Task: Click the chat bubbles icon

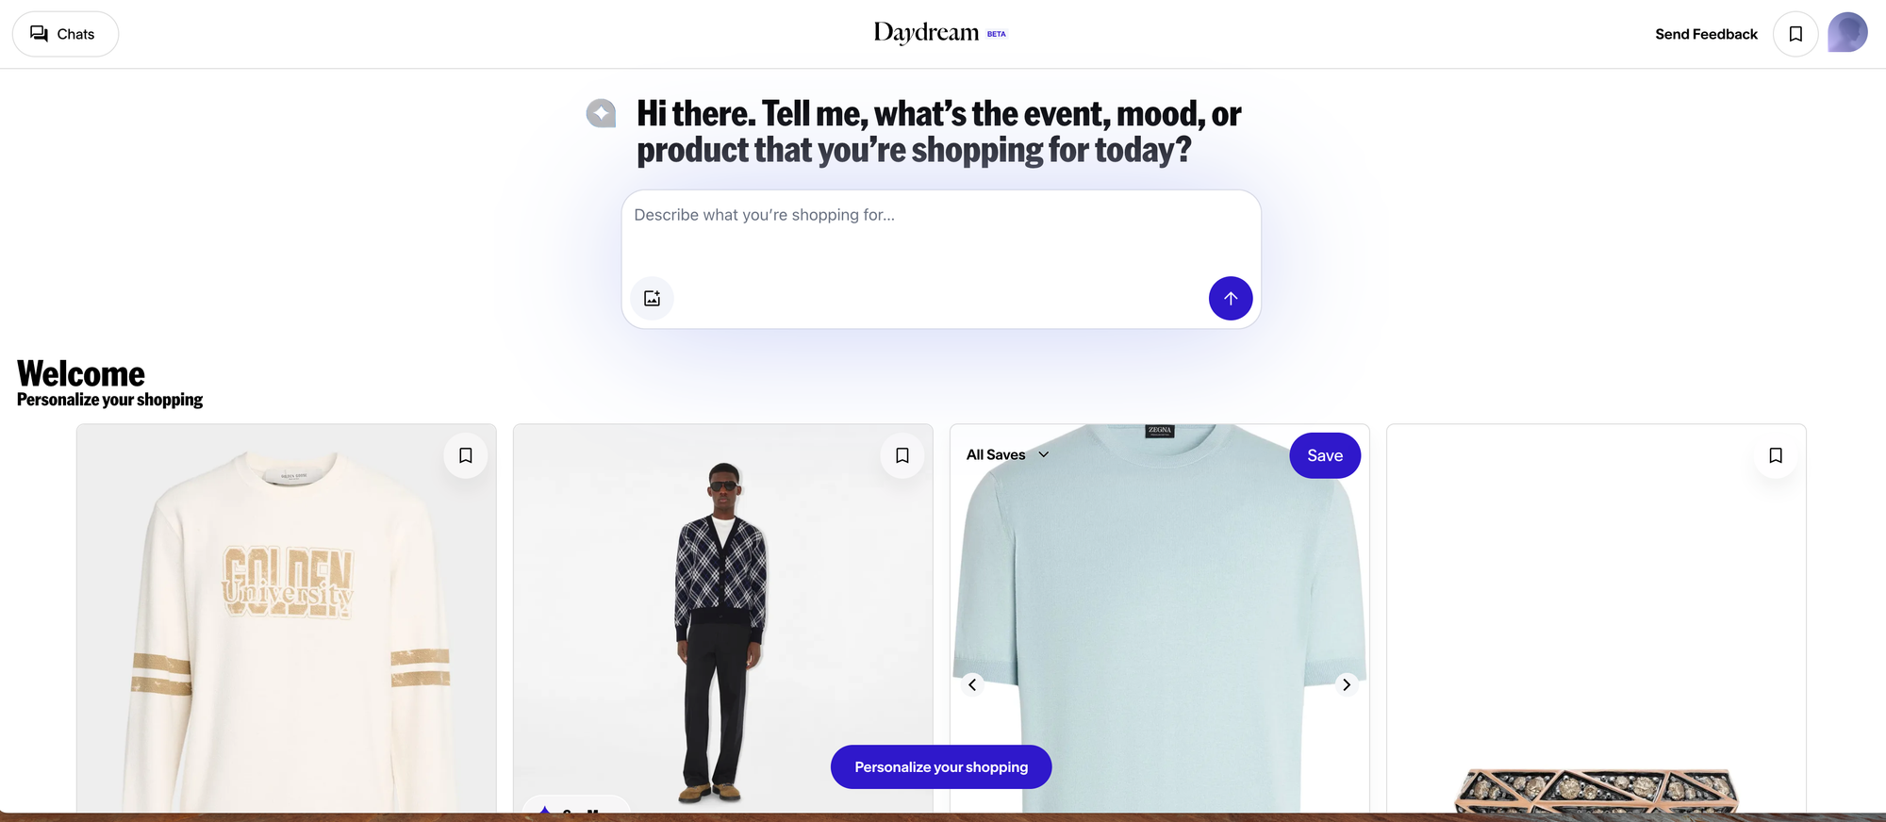Action: coord(39,34)
